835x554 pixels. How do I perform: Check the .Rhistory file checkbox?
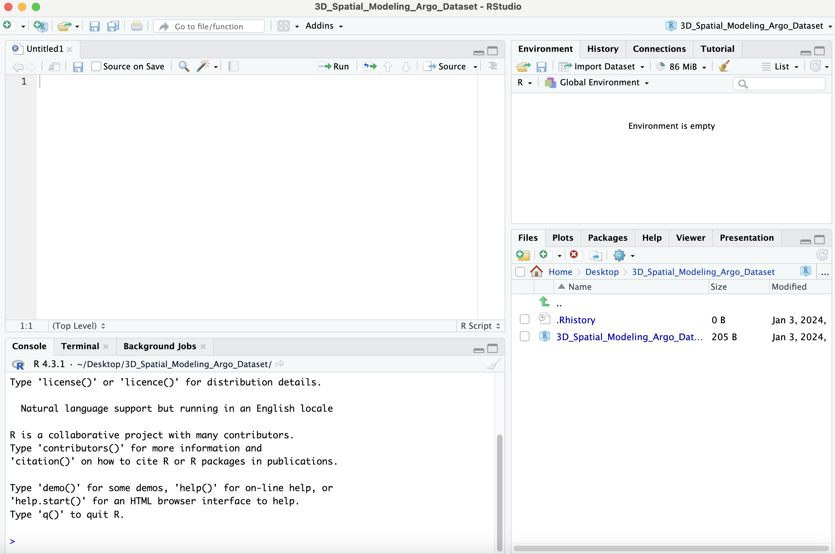[525, 319]
